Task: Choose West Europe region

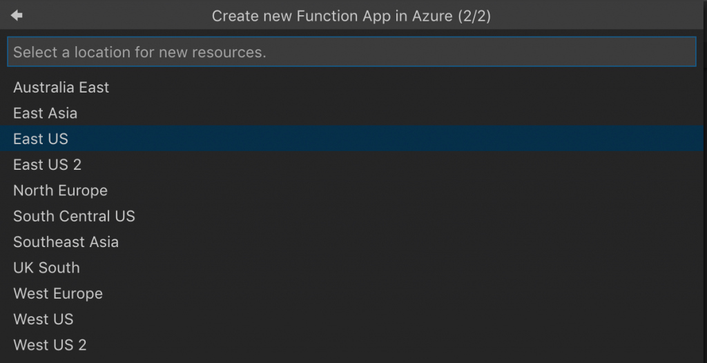Action: click(58, 293)
